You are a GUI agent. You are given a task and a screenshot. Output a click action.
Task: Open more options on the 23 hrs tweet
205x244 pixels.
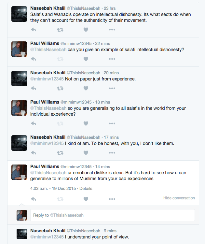coord(112,30)
